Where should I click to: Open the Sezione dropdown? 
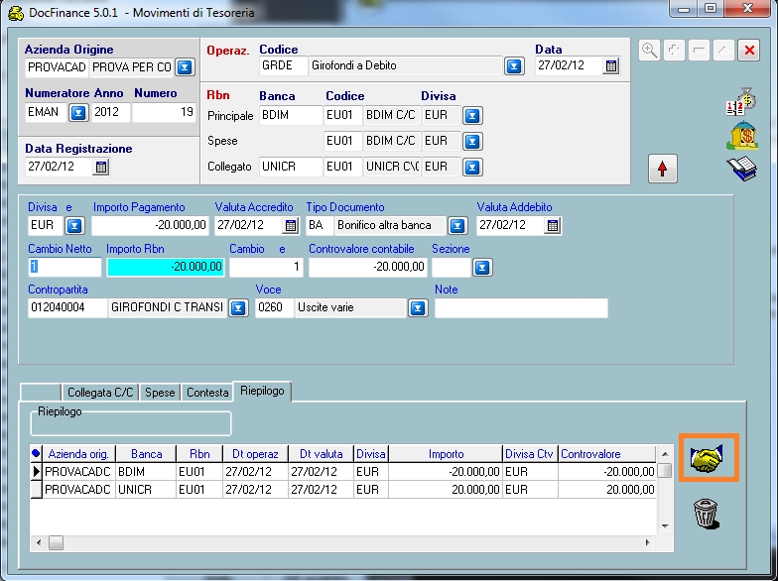(481, 267)
